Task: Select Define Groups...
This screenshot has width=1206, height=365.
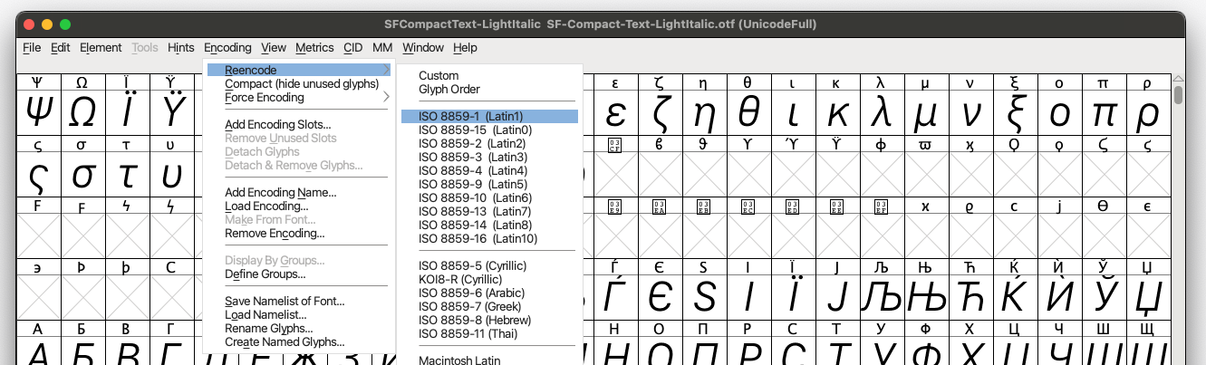Action: 301,274
